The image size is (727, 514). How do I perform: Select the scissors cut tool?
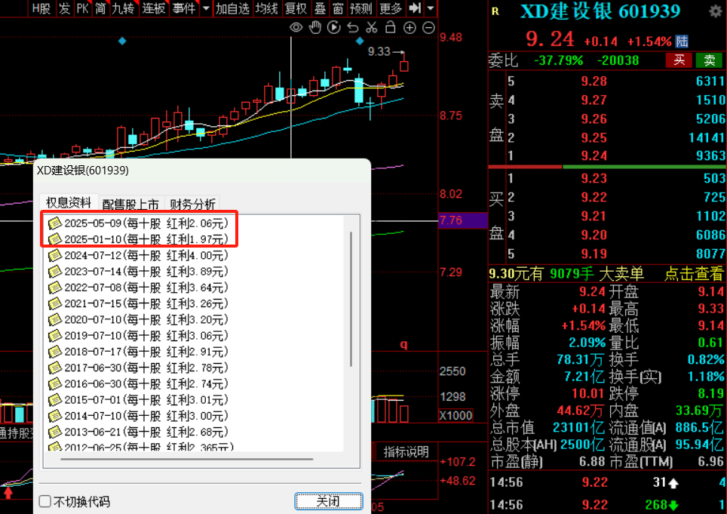pos(371,28)
